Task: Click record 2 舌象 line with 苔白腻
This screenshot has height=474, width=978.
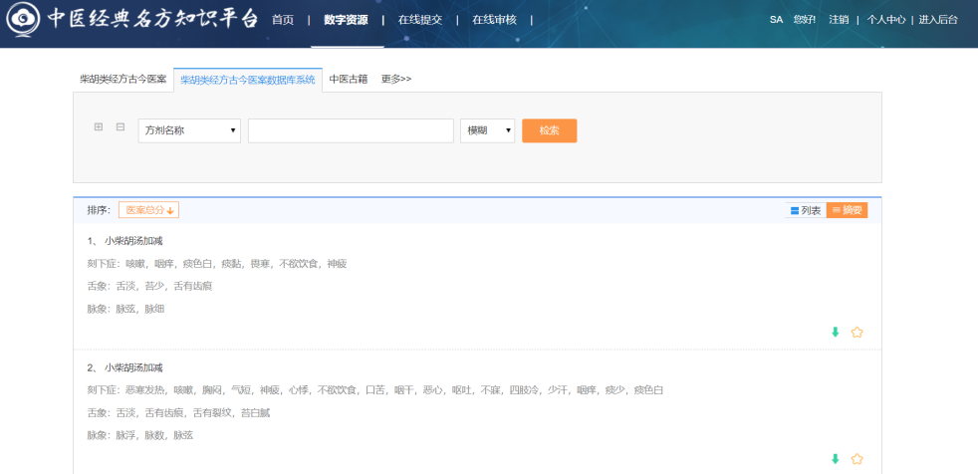Action: coord(178,413)
